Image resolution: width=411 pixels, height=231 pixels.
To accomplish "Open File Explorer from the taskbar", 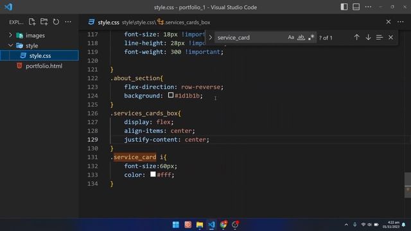I will (x=200, y=225).
